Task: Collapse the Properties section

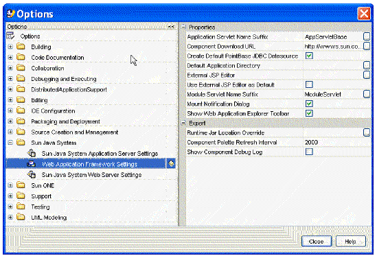Action: [x=183, y=27]
